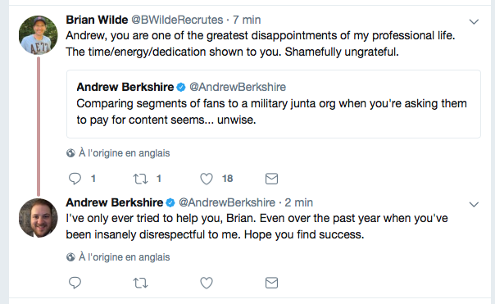Open the 2 min timestamp of the reply
The height and width of the screenshot is (304, 495).
(298, 202)
